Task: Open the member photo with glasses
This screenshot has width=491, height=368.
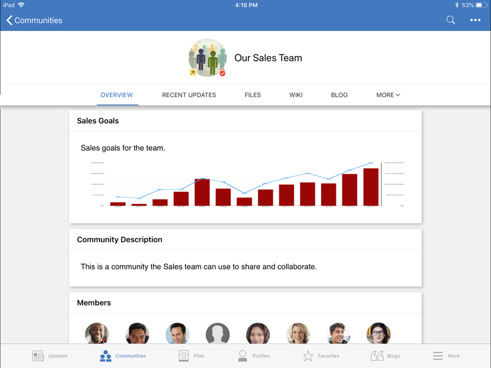Action: (x=379, y=334)
